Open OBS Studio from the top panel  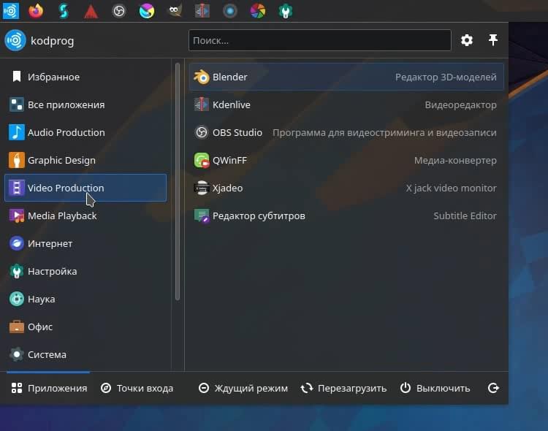[119, 11]
